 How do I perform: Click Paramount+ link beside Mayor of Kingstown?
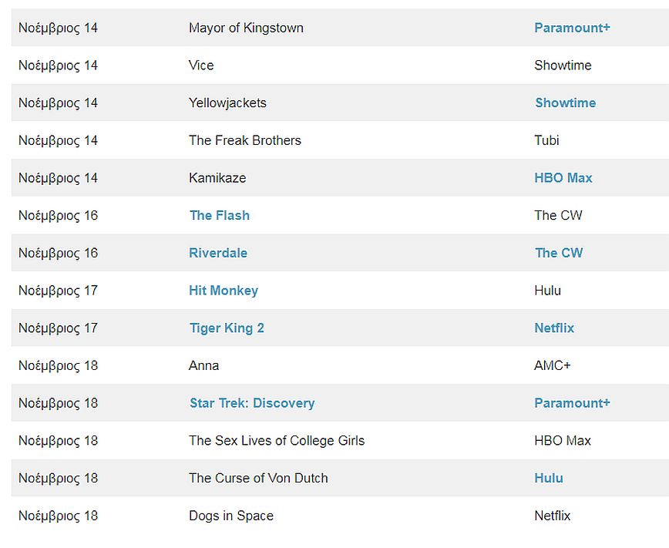click(572, 28)
